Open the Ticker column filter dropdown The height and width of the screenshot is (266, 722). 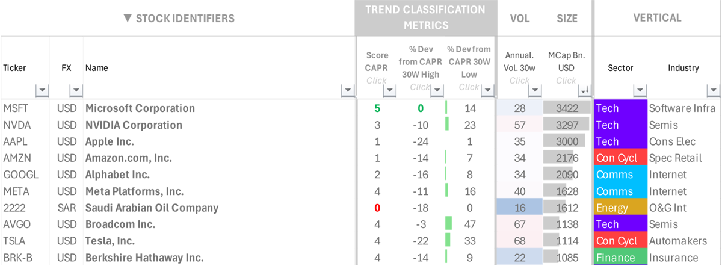42,91
